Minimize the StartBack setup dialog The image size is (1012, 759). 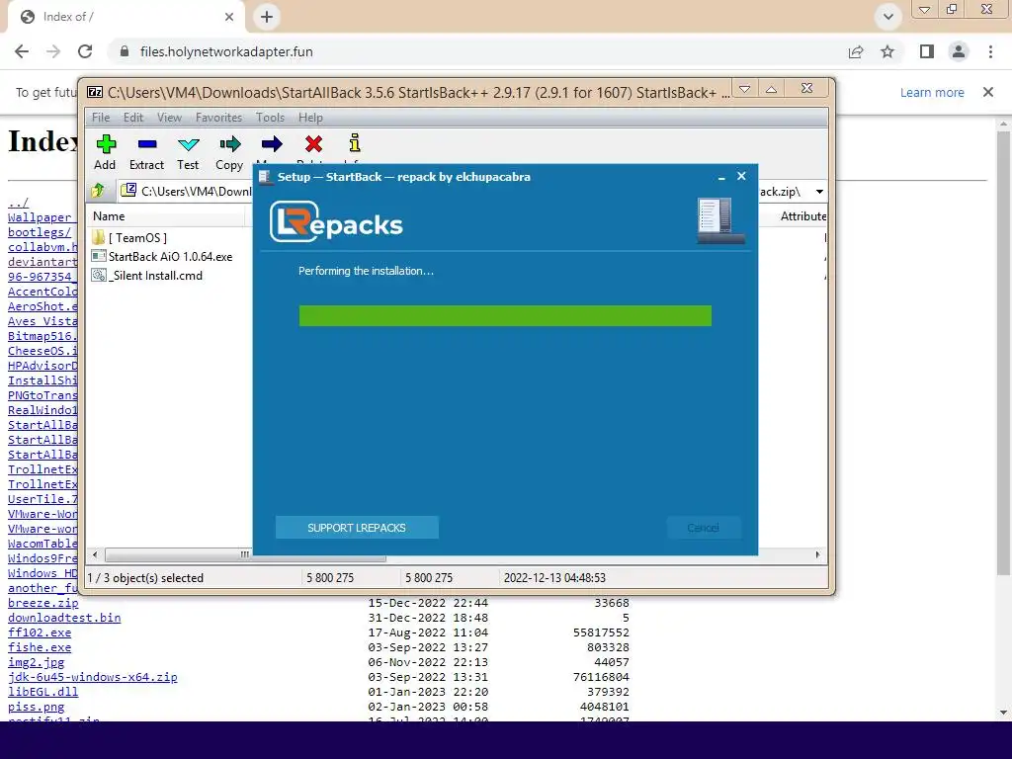point(721,177)
